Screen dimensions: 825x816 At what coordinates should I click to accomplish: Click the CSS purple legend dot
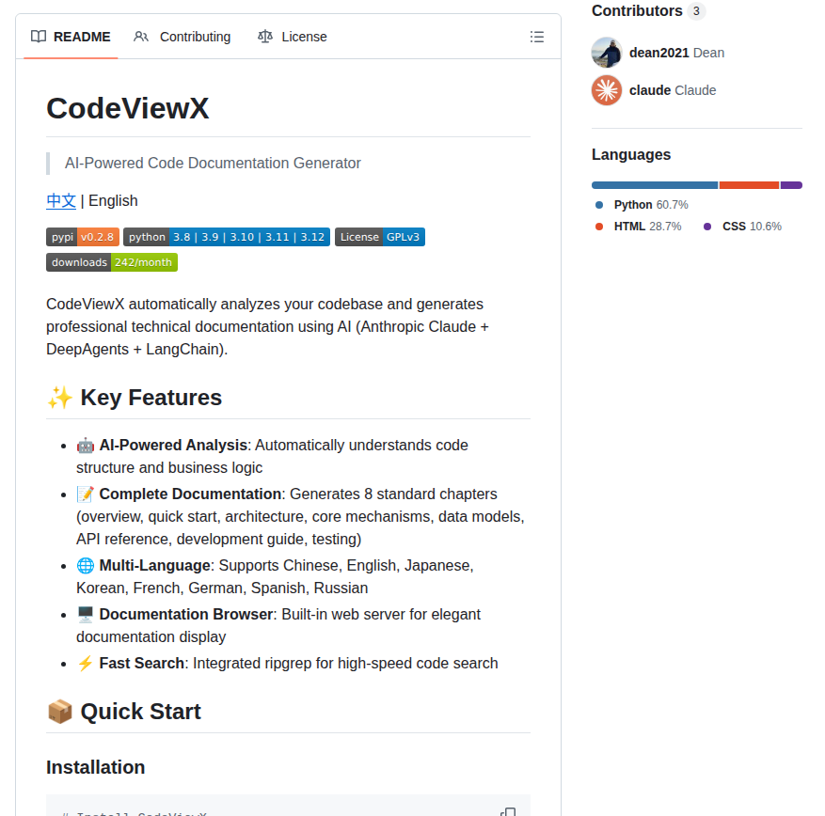pos(707,226)
